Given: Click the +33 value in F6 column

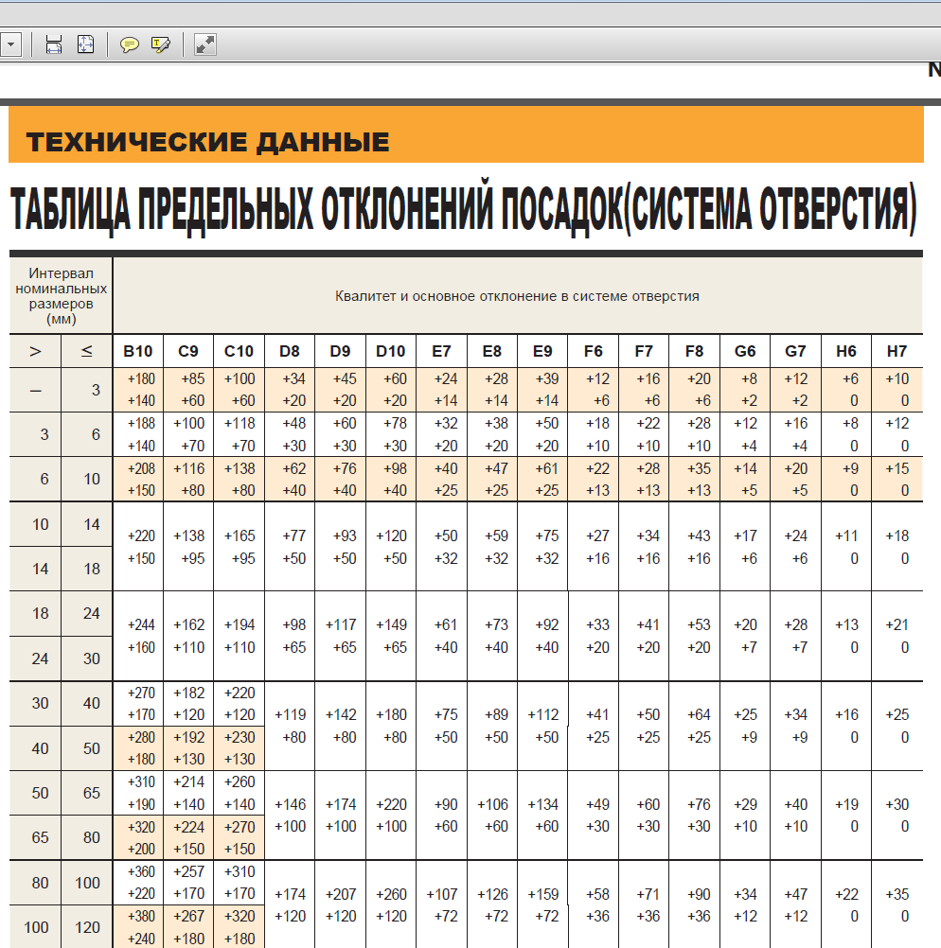Looking at the screenshot, I should coord(598,624).
